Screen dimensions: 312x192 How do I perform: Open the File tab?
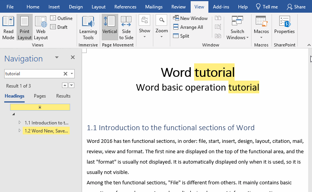click(x=10, y=7)
